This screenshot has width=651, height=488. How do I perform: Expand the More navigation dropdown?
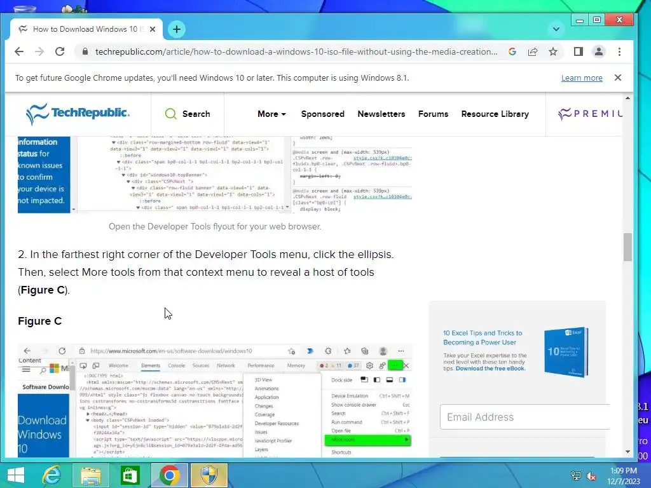[271, 114]
